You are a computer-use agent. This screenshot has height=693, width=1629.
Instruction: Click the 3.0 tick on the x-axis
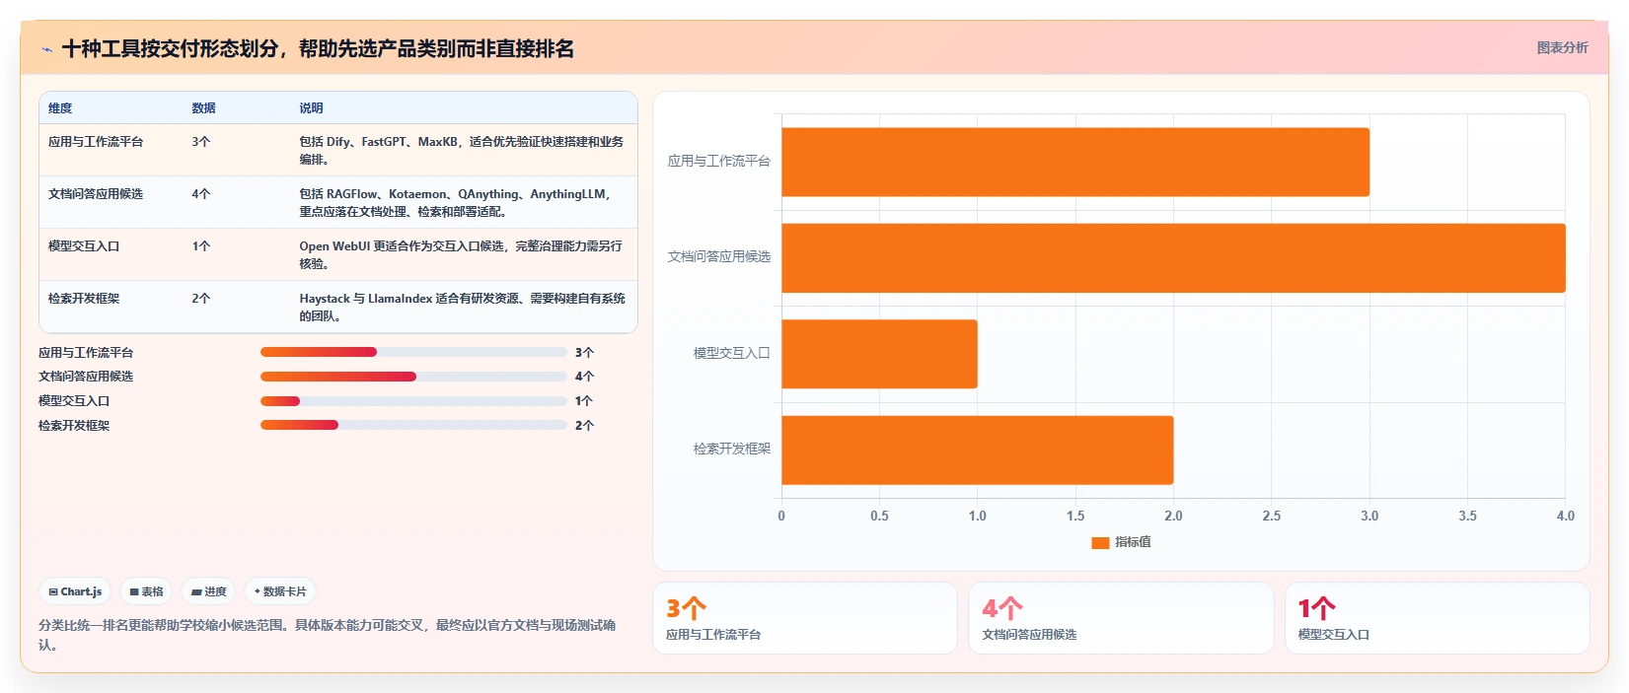(1370, 517)
